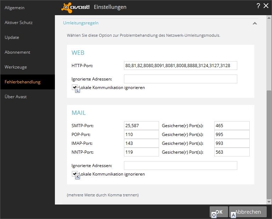The width and height of the screenshot is (272, 219).
Task: Switch to Aktiver Schutz section
Action: (x=18, y=22)
